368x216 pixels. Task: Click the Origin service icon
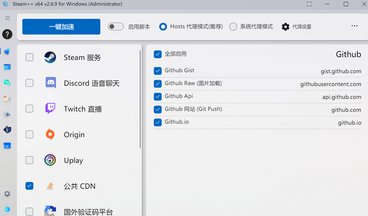point(50,134)
